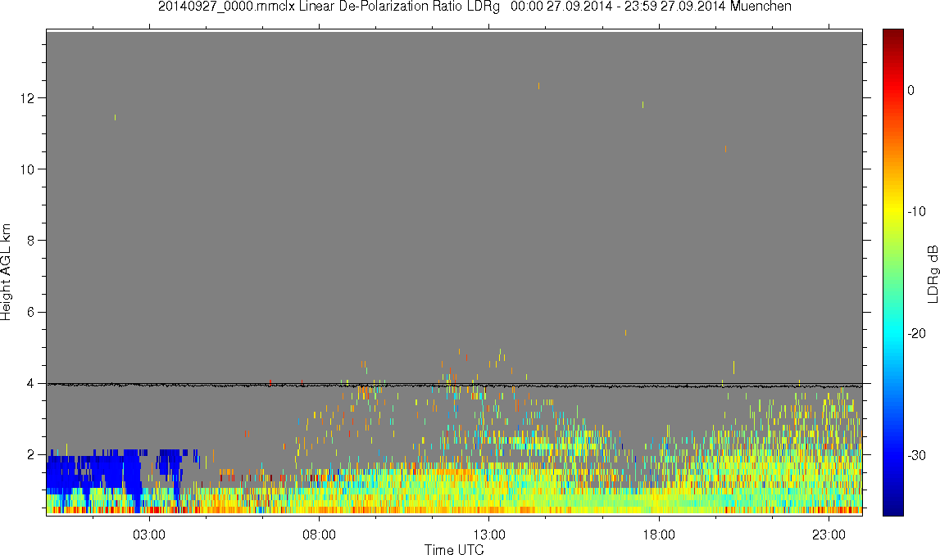The image size is (940, 555).
Task: Click the plot title text at top
Action: coord(475,7)
